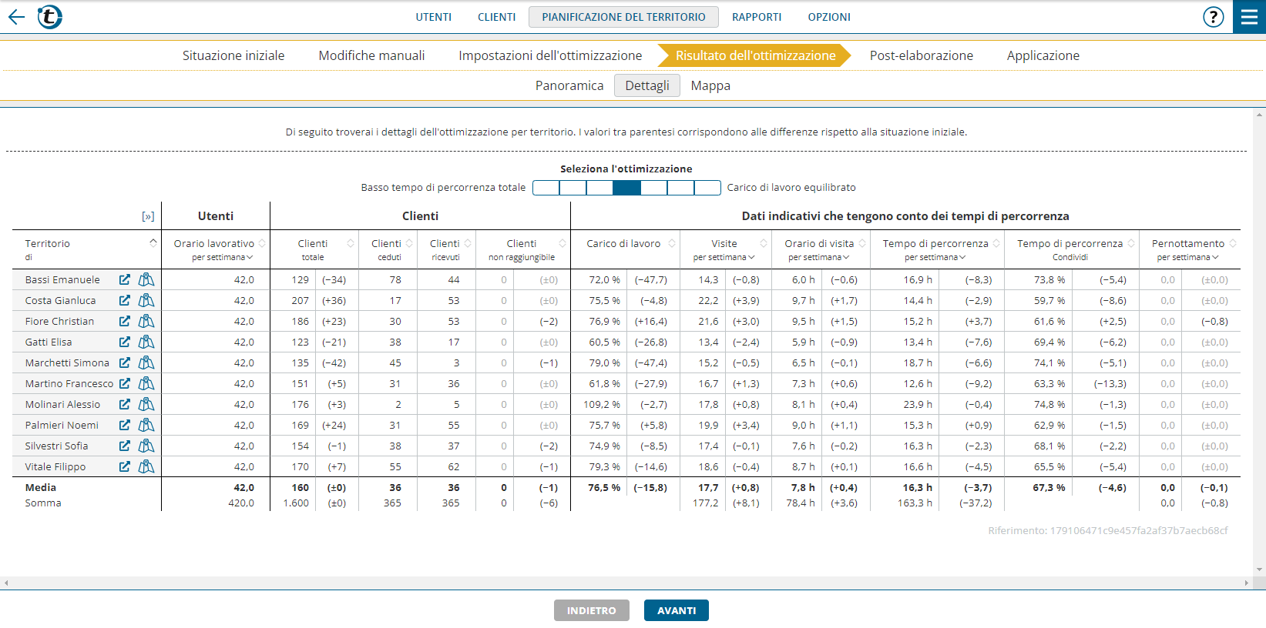The height and width of the screenshot is (628, 1266).
Task: Show Fiore Christian on map icon
Action: [146, 321]
